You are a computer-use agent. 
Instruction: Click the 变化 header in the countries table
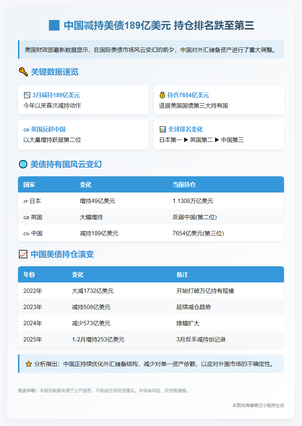tap(86, 185)
